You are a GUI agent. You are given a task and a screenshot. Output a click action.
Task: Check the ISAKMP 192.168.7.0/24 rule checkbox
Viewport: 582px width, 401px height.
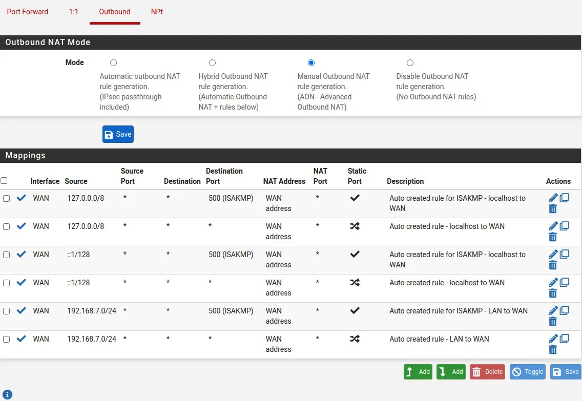tap(6, 311)
